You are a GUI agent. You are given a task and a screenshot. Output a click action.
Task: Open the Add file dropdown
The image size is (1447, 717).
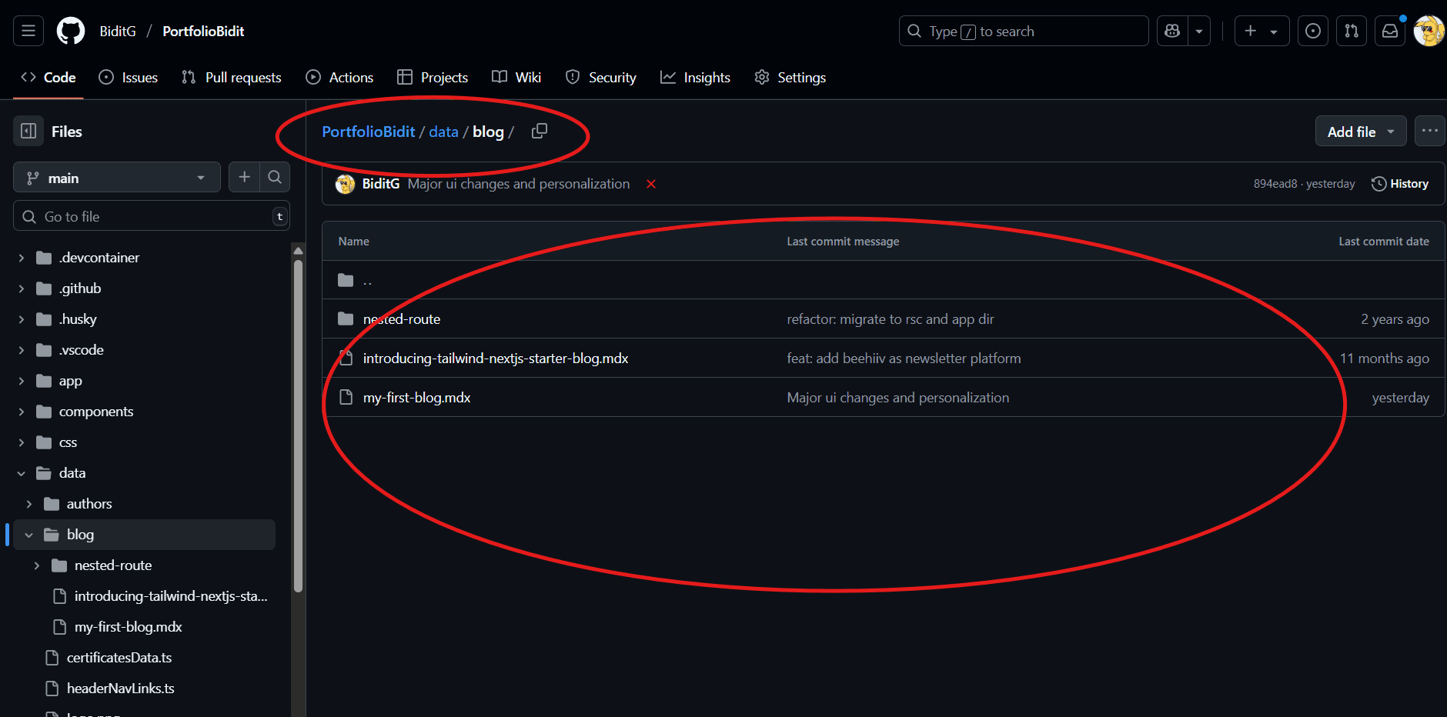pyautogui.click(x=1360, y=132)
